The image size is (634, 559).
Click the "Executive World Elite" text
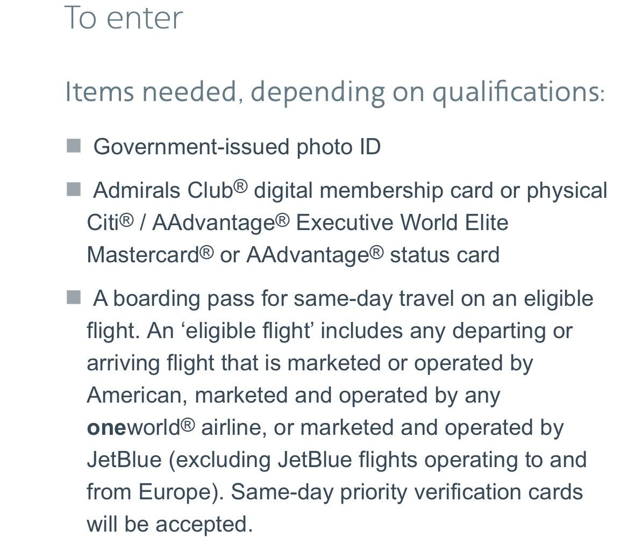pyautogui.click(x=402, y=223)
